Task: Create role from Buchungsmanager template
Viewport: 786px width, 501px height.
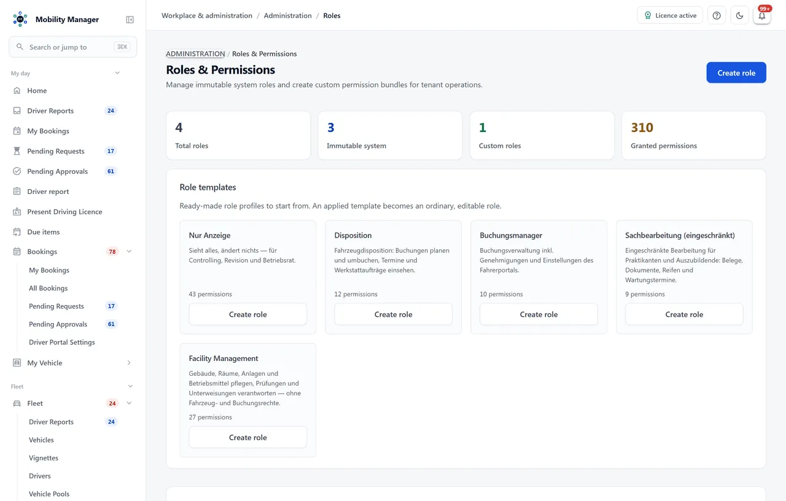Action: 539,314
